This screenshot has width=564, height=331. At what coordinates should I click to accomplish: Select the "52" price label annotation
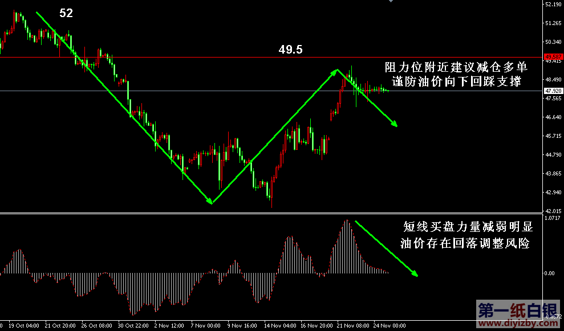(x=66, y=13)
